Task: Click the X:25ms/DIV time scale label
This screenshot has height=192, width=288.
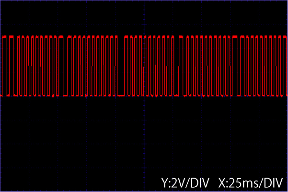Action: click(x=250, y=183)
